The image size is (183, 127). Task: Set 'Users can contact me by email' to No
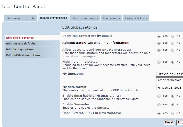[x=173, y=36]
